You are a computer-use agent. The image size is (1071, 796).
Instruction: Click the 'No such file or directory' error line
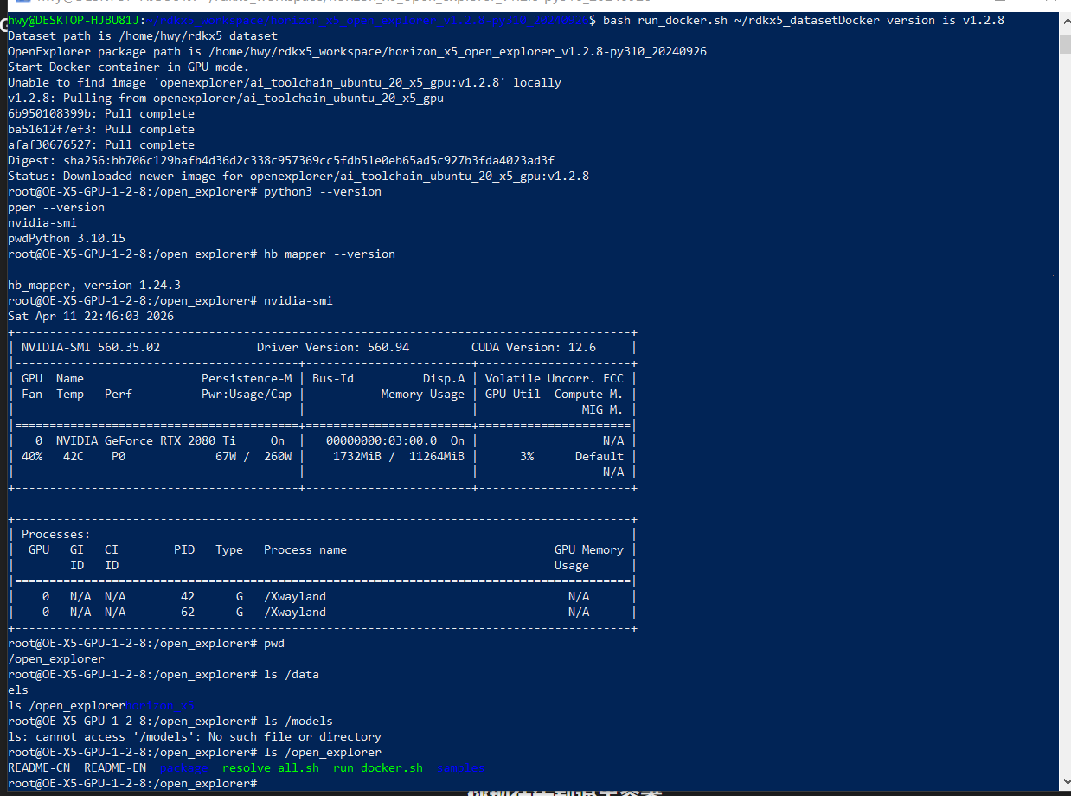[195, 736]
